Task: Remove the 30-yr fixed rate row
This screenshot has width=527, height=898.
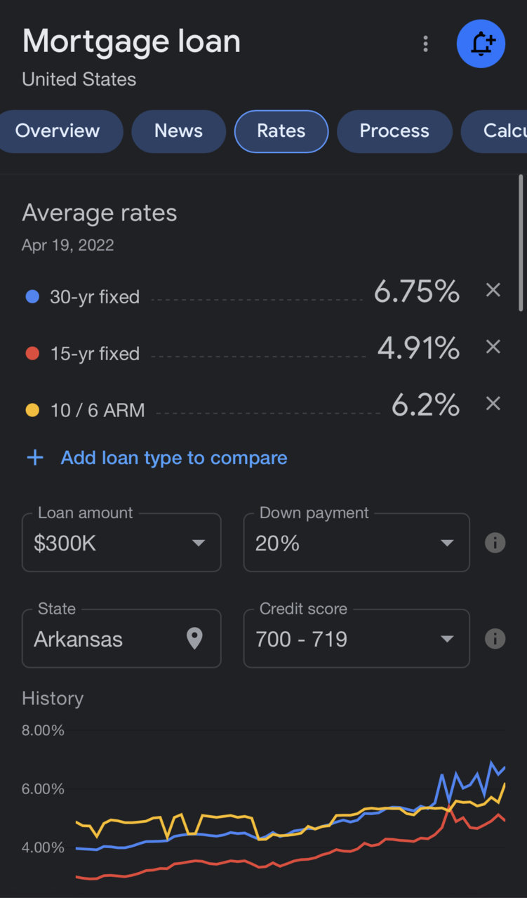Action: [x=493, y=290]
